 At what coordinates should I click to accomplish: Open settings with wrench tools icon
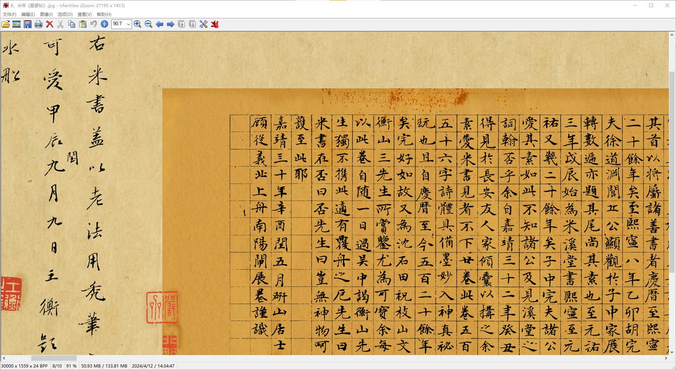pos(204,24)
